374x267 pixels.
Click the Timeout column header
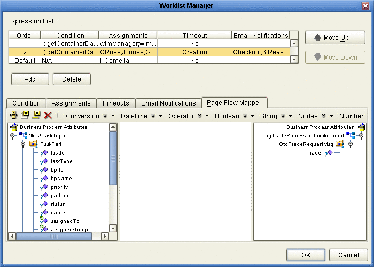pos(194,36)
